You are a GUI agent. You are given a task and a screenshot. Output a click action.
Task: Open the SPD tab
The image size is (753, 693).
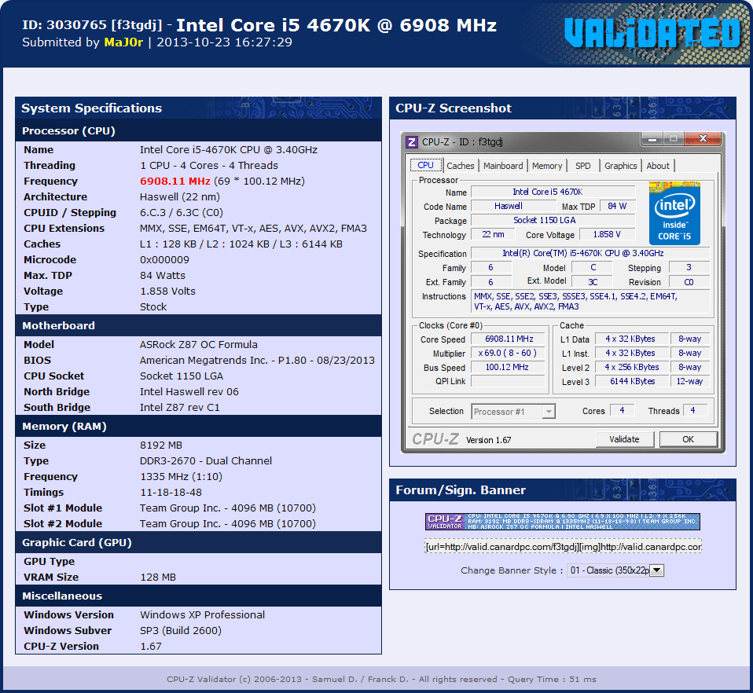pyautogui.click(x=583, y=166)
